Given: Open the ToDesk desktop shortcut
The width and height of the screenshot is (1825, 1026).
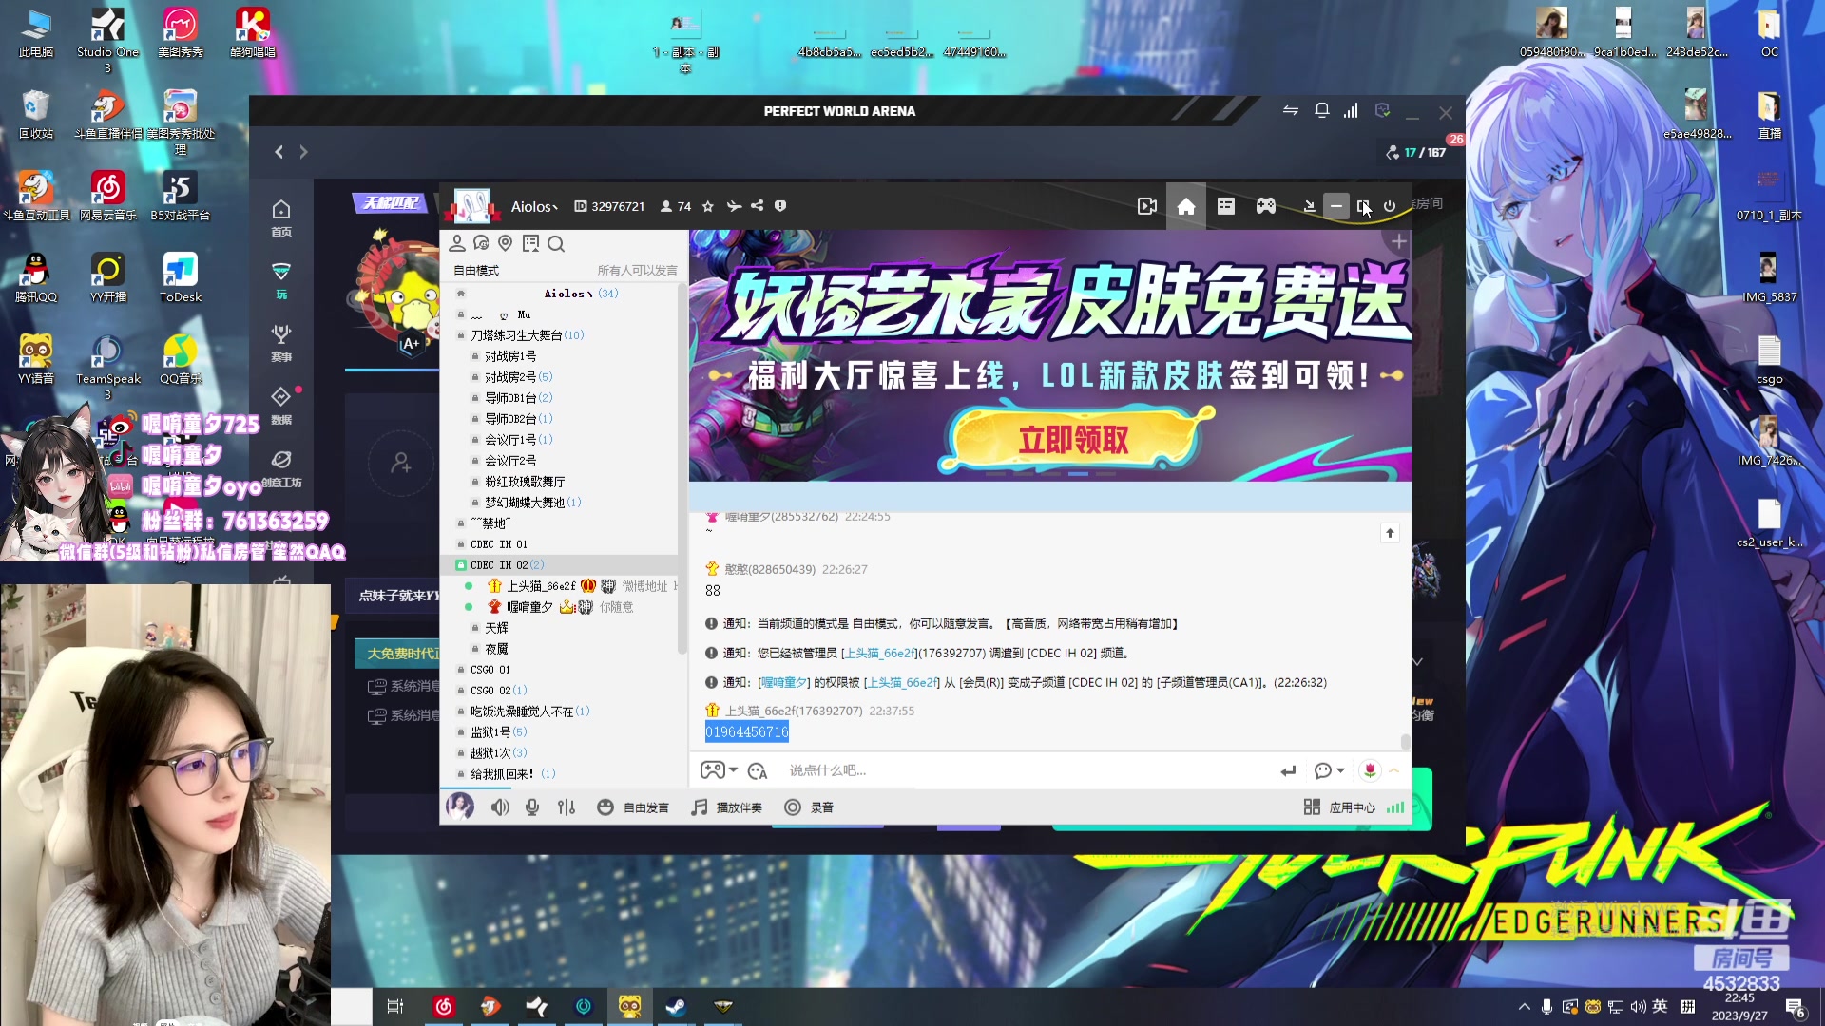Looking at the screenshot, I should click(x=181, y=277).
